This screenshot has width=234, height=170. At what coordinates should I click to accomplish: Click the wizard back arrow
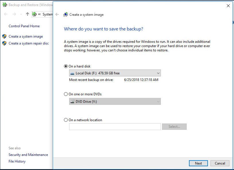tap(57, 15)
